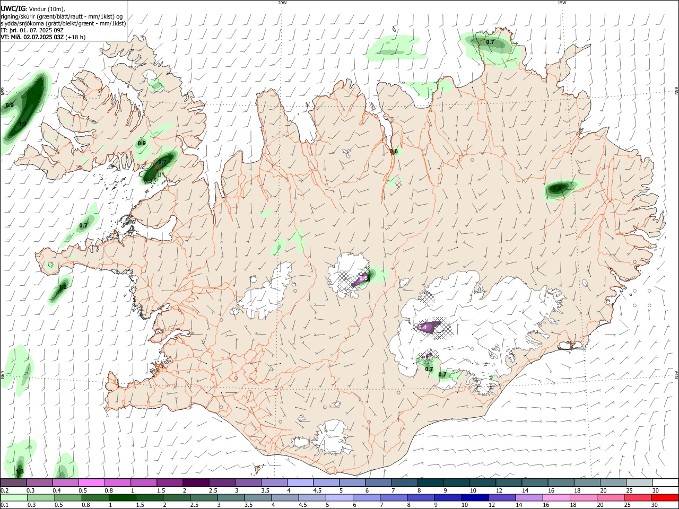Viewport: 679px width, 509px height.
Task: Select the 'slydda/snjókoma' legend description line
Action: tap(63, 23)
